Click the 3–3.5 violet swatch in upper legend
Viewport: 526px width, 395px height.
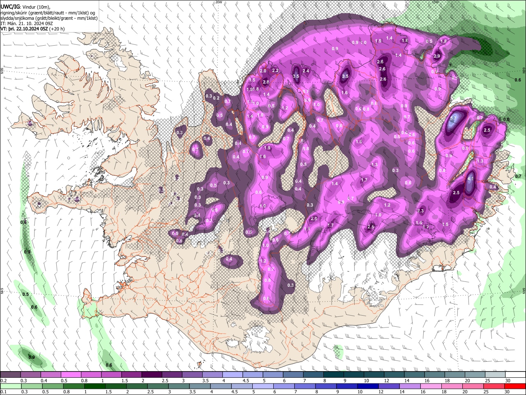192,374
